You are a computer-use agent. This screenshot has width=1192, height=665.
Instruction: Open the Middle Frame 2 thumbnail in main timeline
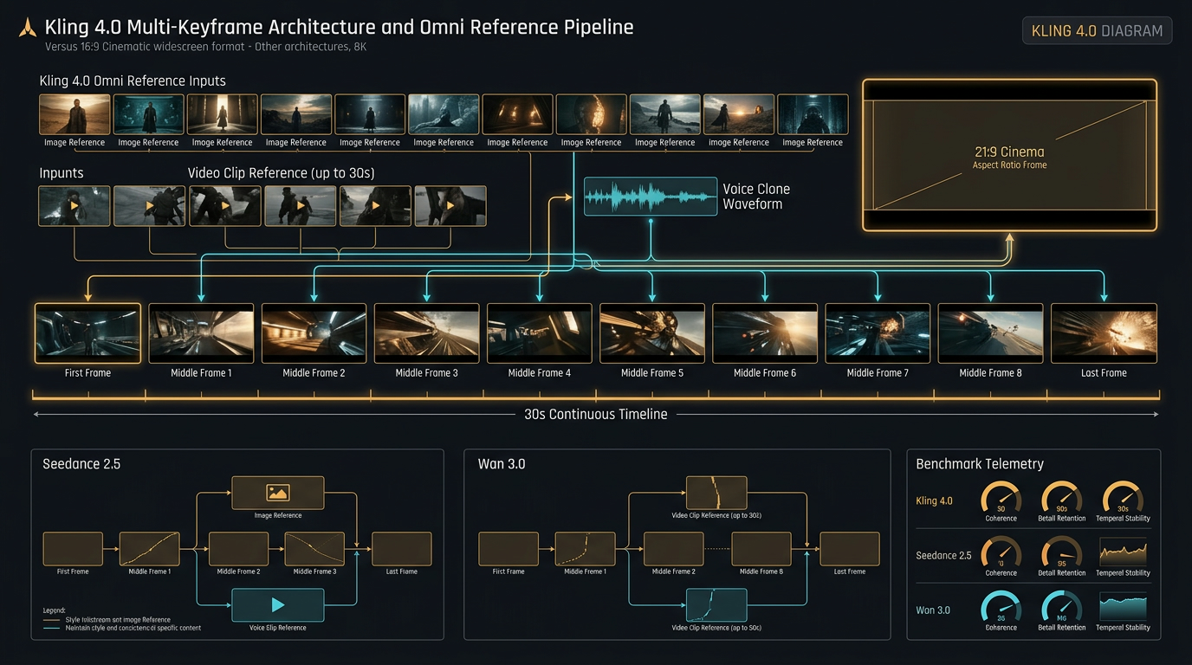314,332
